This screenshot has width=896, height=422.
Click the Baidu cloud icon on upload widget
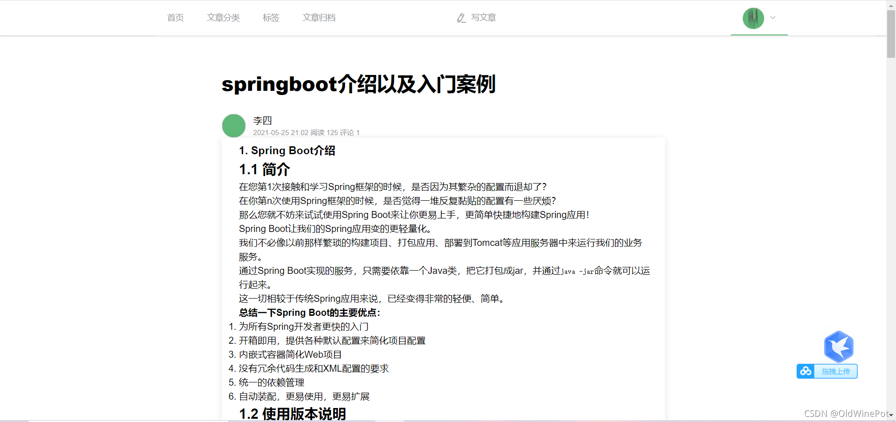pos(805,371)
